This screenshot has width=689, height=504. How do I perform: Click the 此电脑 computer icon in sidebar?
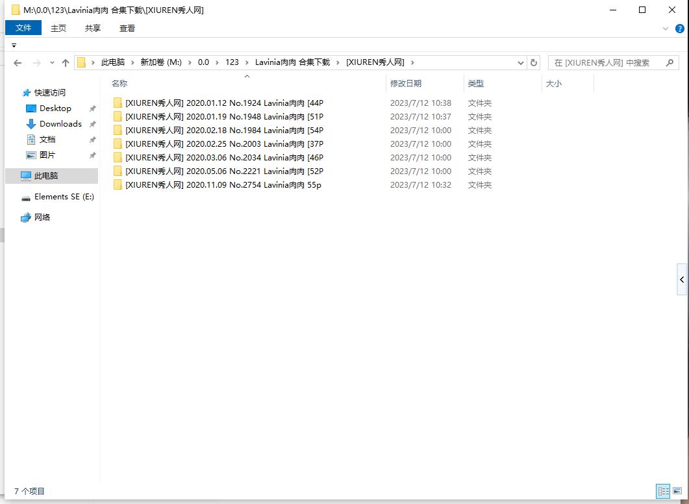tap(26, 176)
